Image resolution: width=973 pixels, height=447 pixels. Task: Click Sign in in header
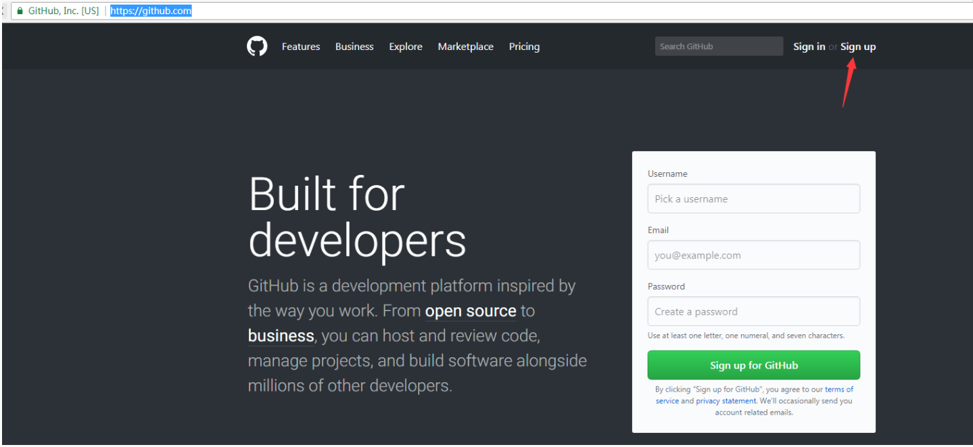(x=809, y=47)
